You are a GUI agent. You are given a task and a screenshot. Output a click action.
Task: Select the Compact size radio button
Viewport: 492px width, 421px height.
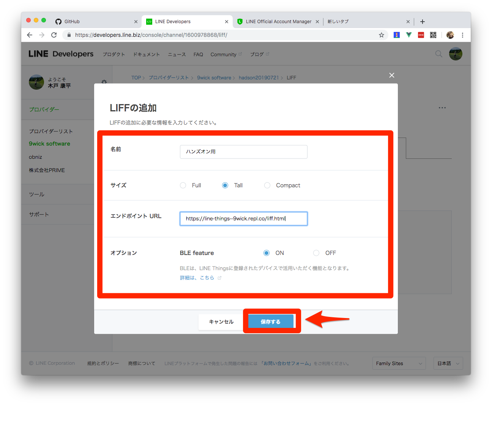click(x=267, y=185)
